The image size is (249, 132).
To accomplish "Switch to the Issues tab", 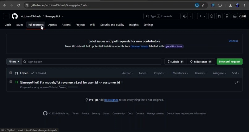I will [19, 25].
